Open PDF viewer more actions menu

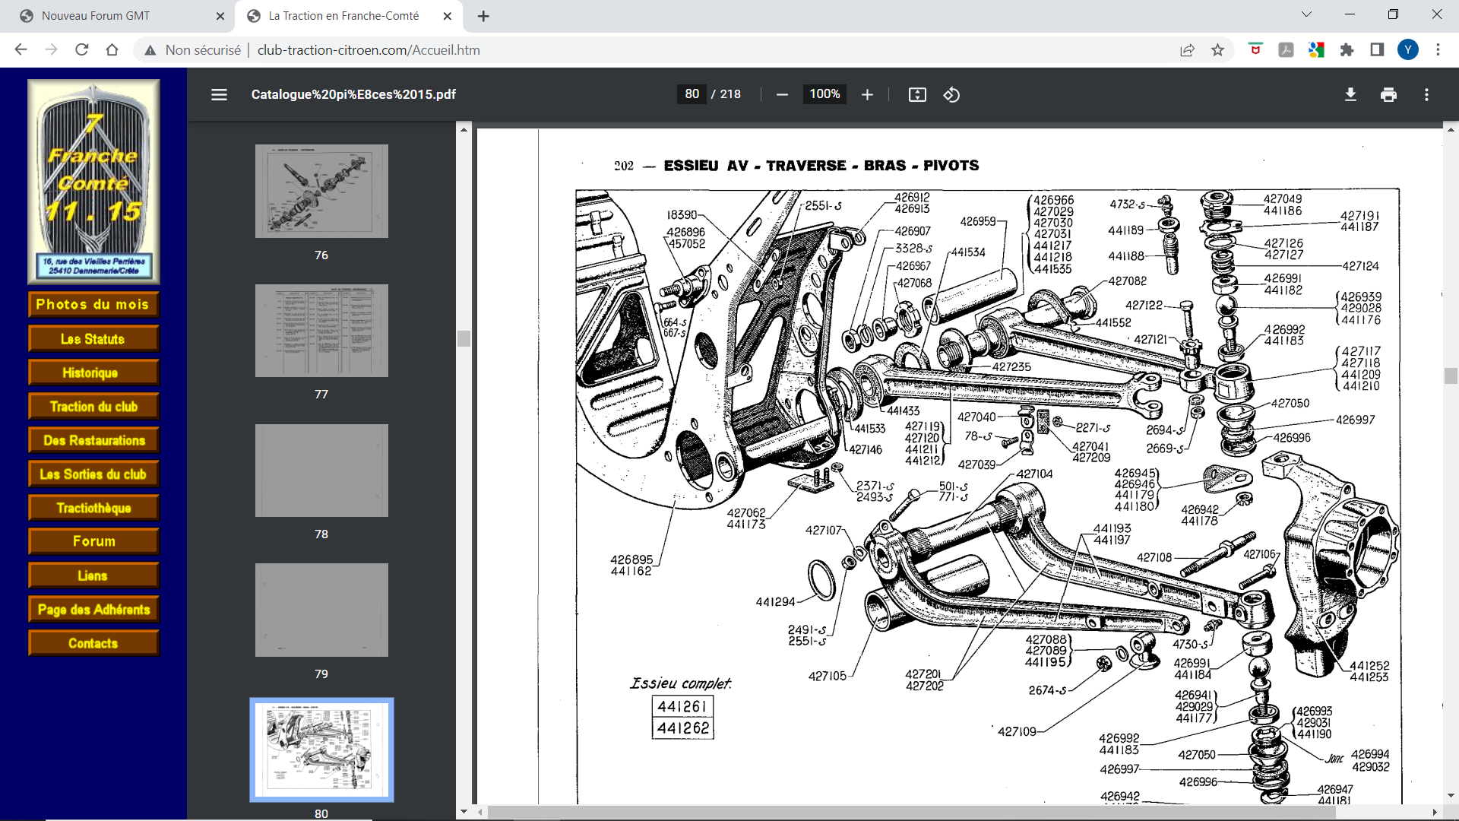(1426, 94)
